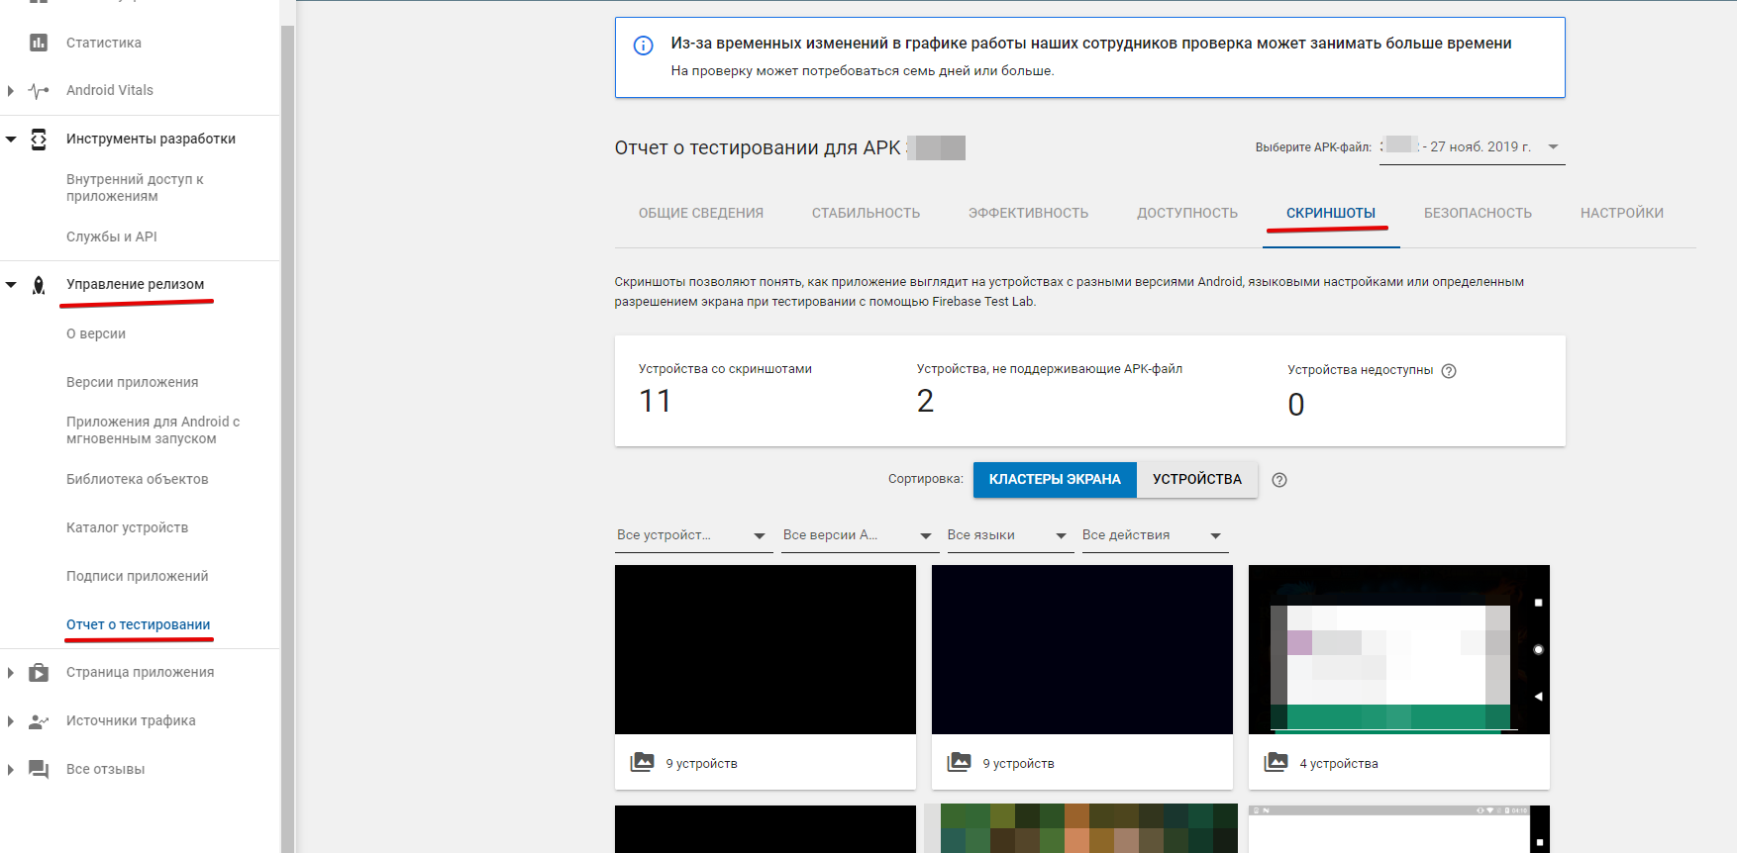
Task: Open Каталог устройств
Action: point(128,527)
